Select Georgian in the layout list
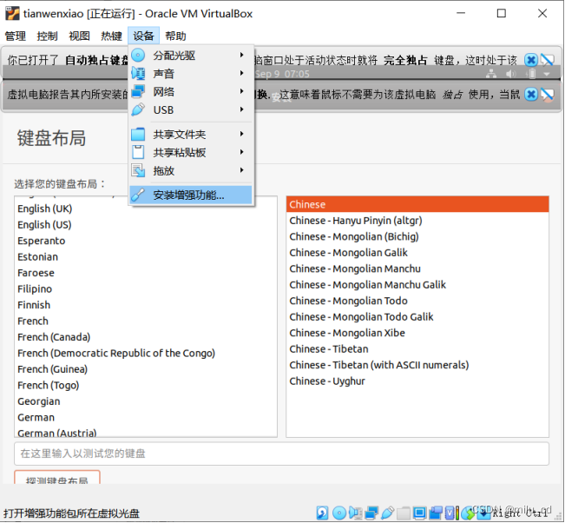Viewport: 565px width, 523px height. tap(39, 401)
